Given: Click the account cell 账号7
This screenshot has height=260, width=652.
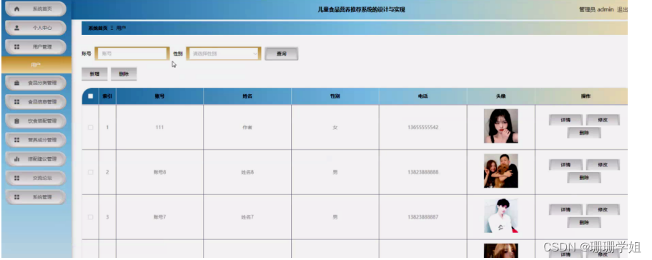Looking at the screenshot, I should pyautogui.click(x=159, y=217).
